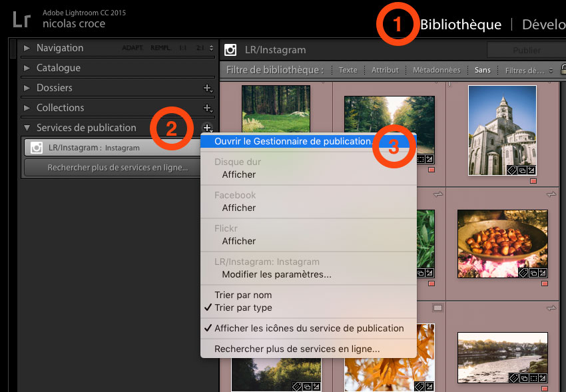The image size is (566, 392).
Task: Click the plus icon next to Dossiers
Action: 208,88
